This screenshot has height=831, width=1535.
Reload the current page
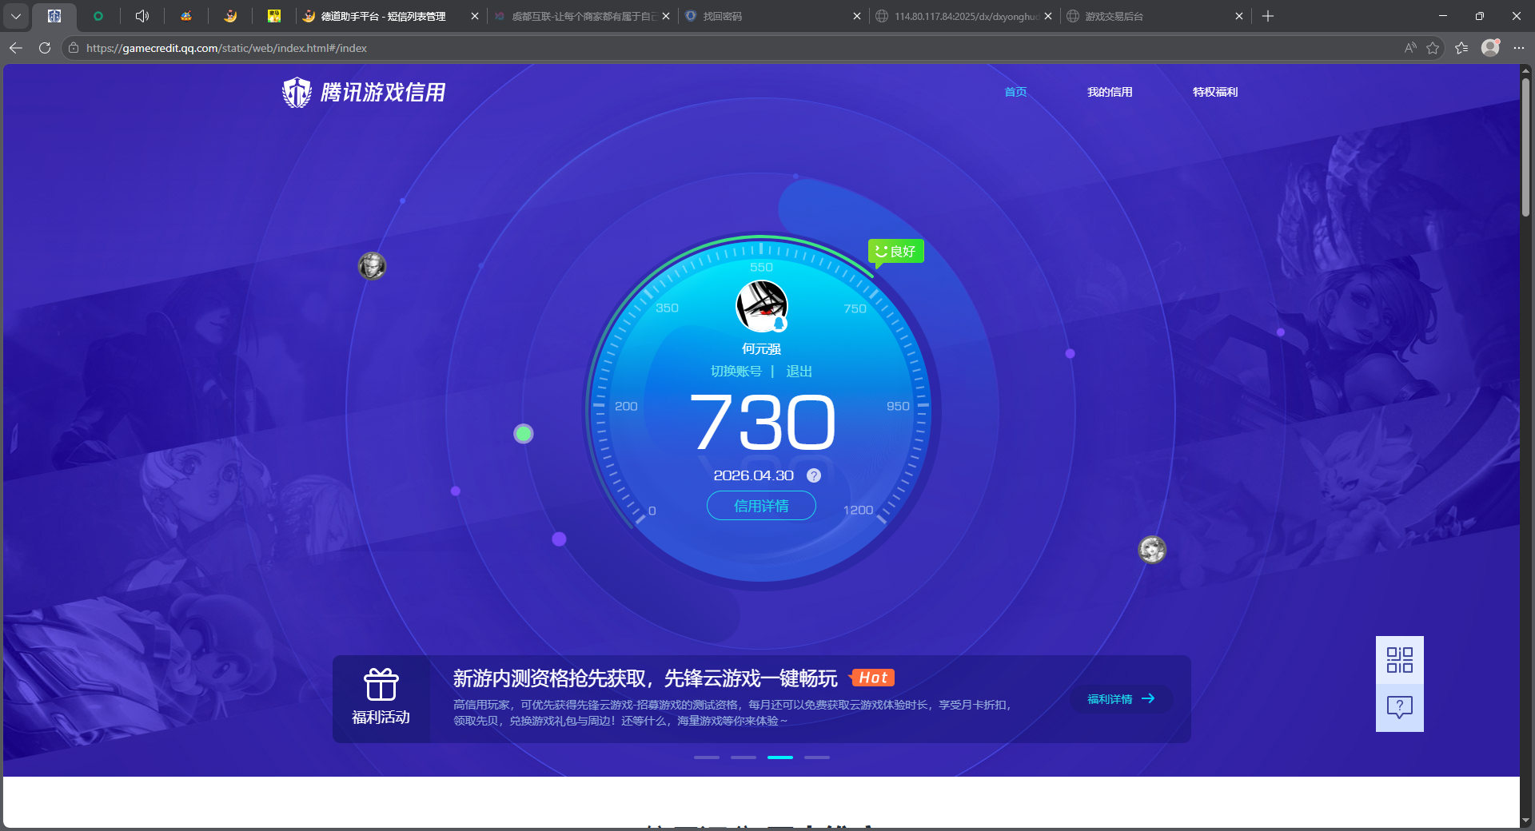click(45, 48)
